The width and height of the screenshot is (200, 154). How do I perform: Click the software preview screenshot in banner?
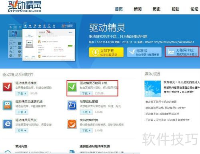42,41
